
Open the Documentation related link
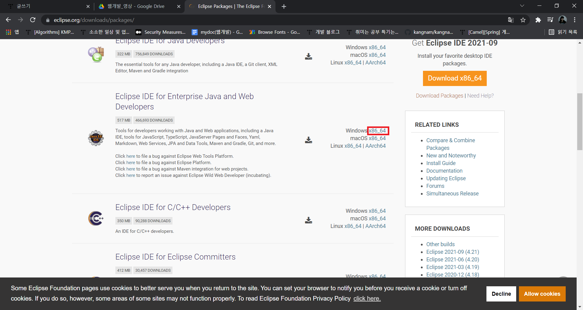[444, 171]
